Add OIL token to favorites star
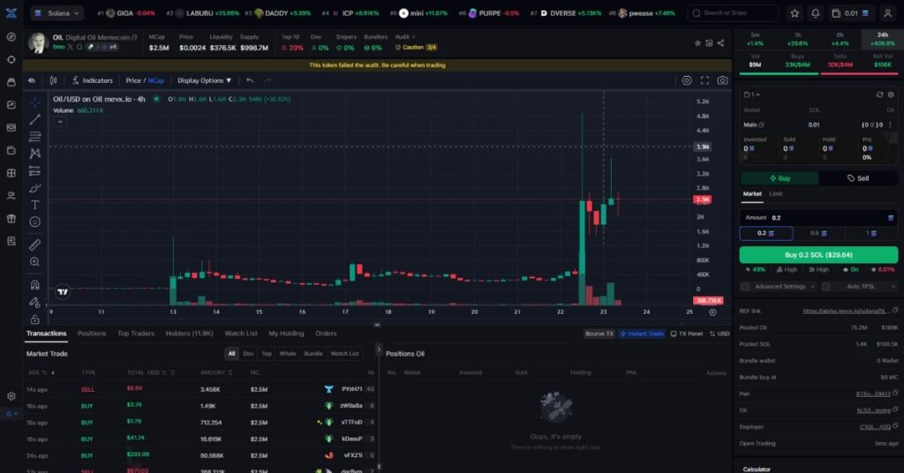The image size is (904, 473). tap(697, 43)
